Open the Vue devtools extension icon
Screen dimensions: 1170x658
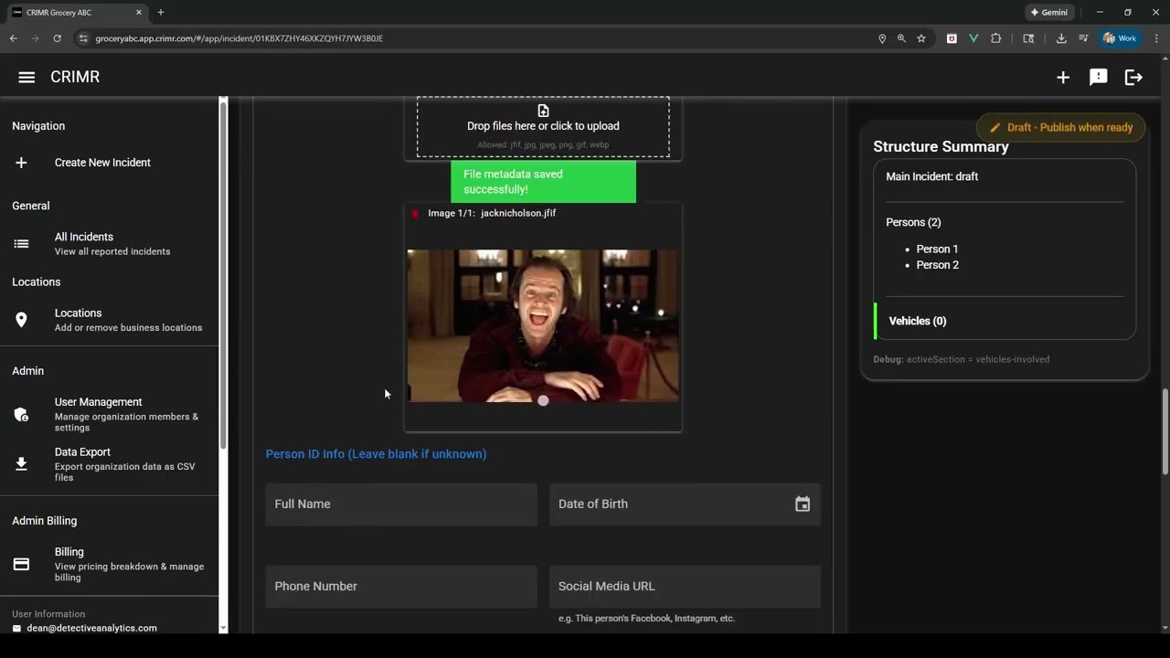coord(973,38)
